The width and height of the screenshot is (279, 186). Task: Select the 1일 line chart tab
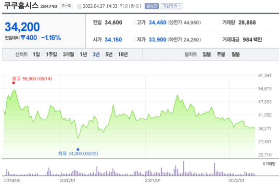(x=36, y=55)
